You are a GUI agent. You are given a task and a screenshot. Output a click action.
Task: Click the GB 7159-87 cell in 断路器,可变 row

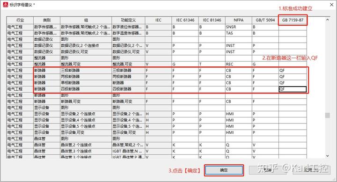(293, 102)
